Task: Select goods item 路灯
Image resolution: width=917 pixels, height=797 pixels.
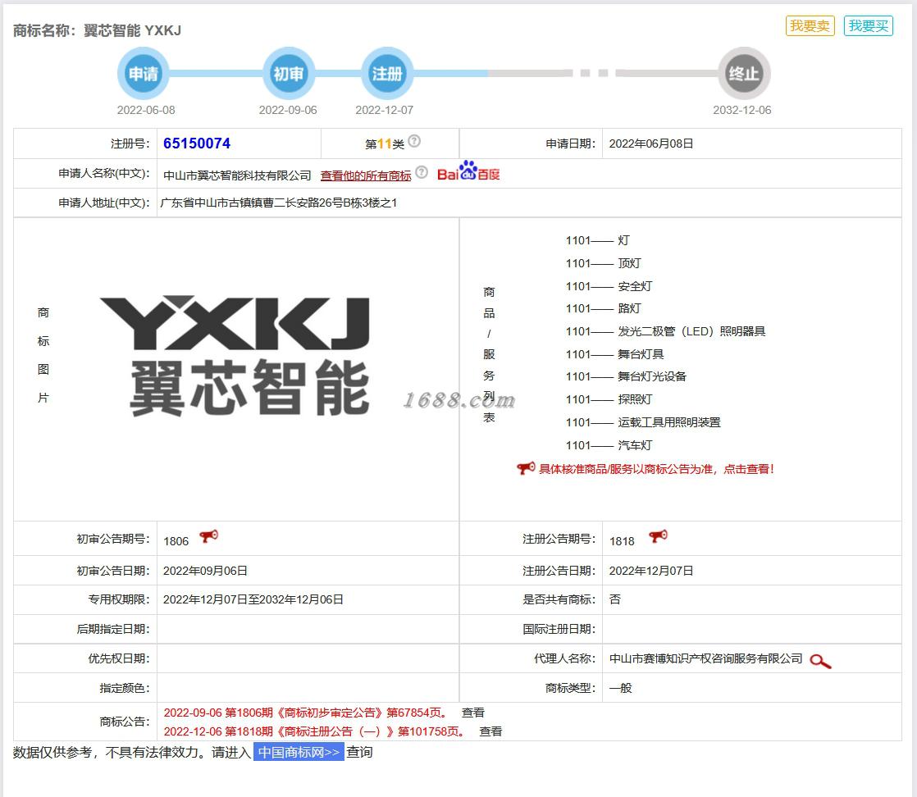Action: point(629,309)
